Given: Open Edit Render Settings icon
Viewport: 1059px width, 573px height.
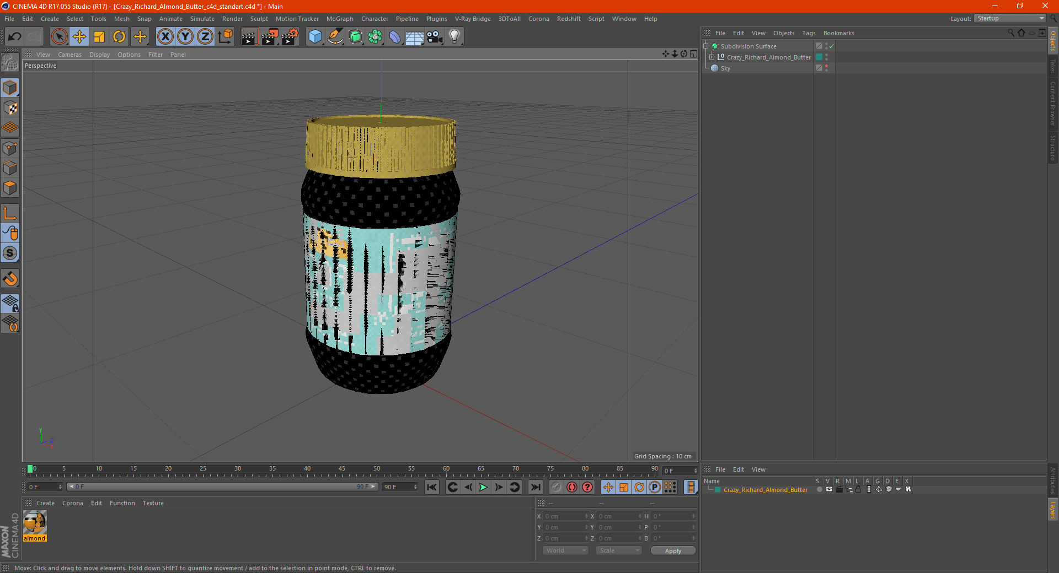Looking at the screenshot, I should (290, 37).
